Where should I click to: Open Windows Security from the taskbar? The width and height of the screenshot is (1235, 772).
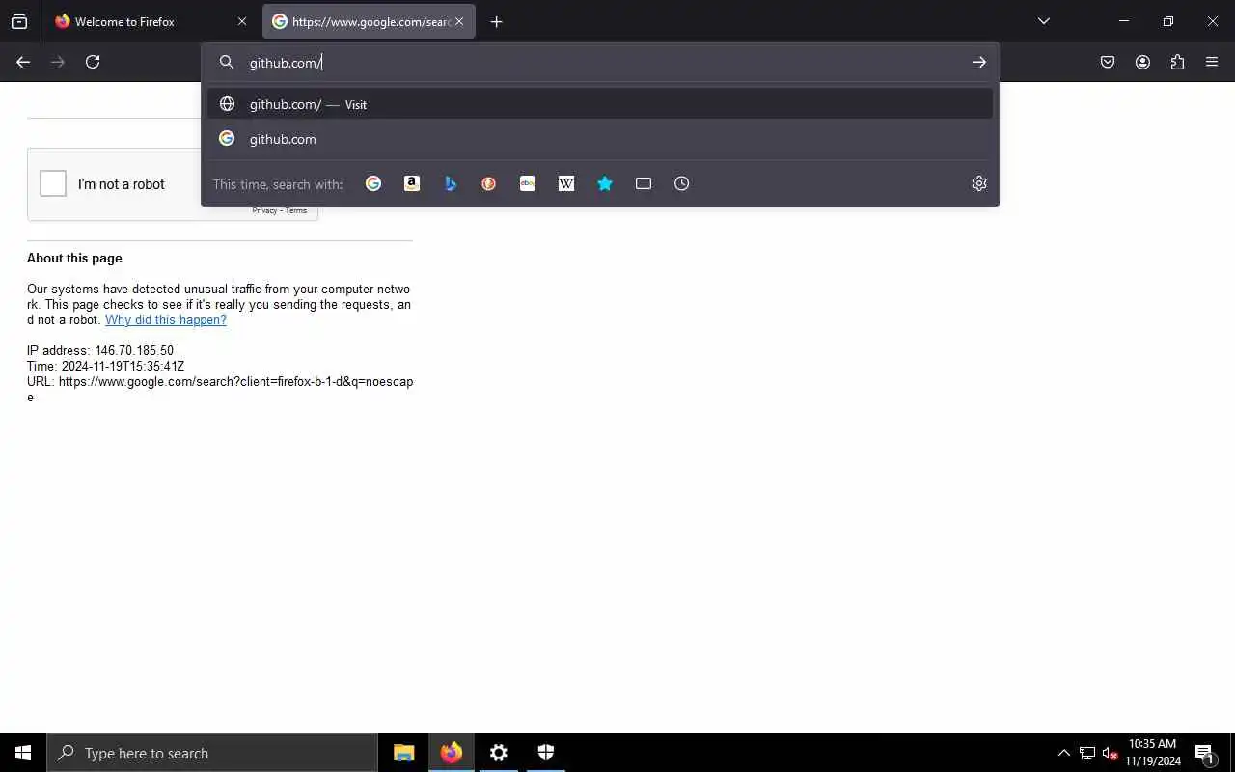pyautogui.click(x=546, y=753)
